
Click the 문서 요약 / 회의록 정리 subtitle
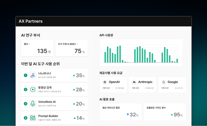(x=47, y=77)
